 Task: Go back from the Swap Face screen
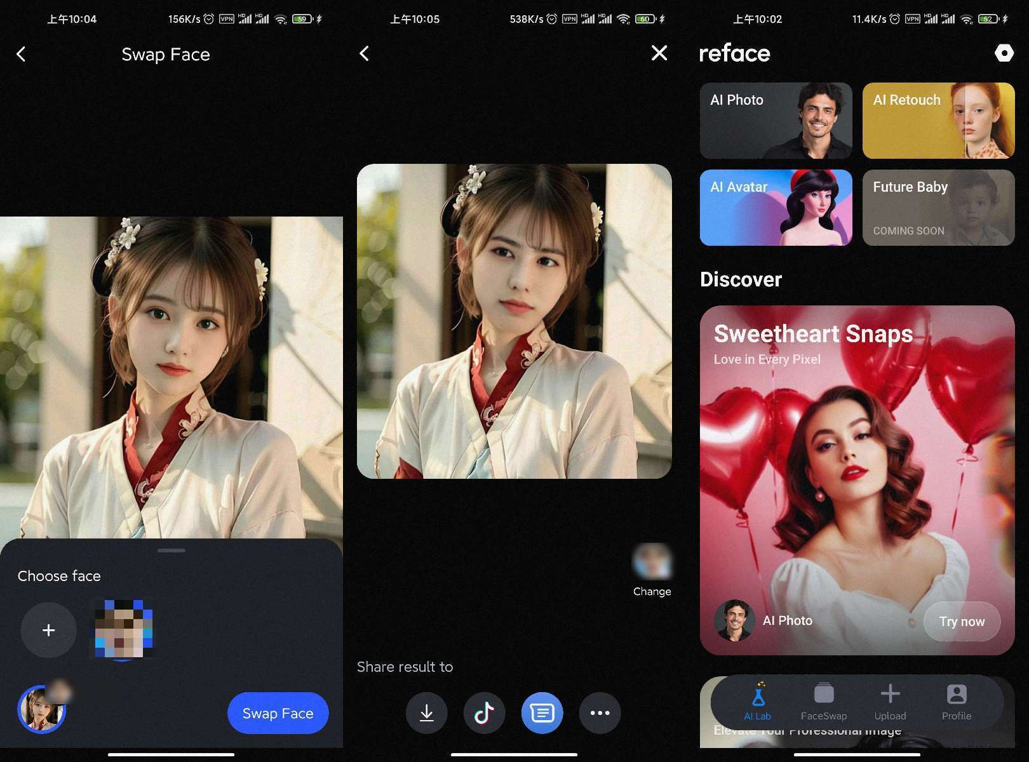coord(21,54)
